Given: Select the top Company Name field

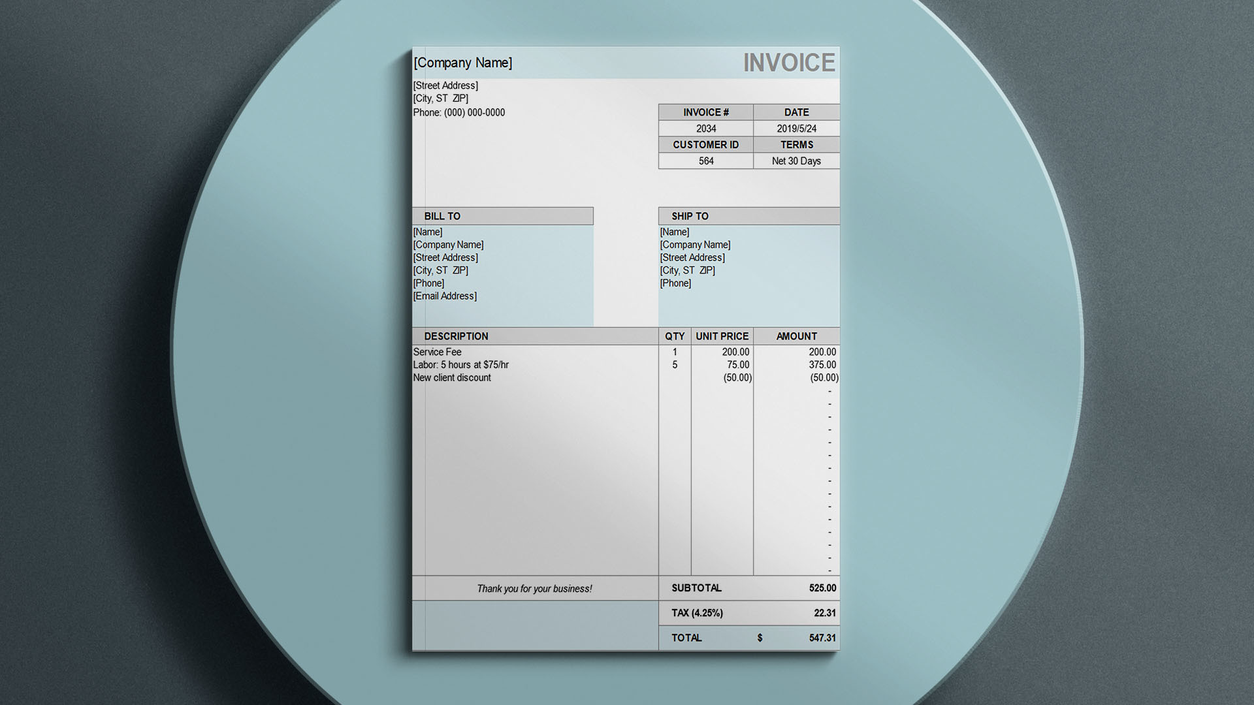Looking at the screenshot, I should [462, 63].
